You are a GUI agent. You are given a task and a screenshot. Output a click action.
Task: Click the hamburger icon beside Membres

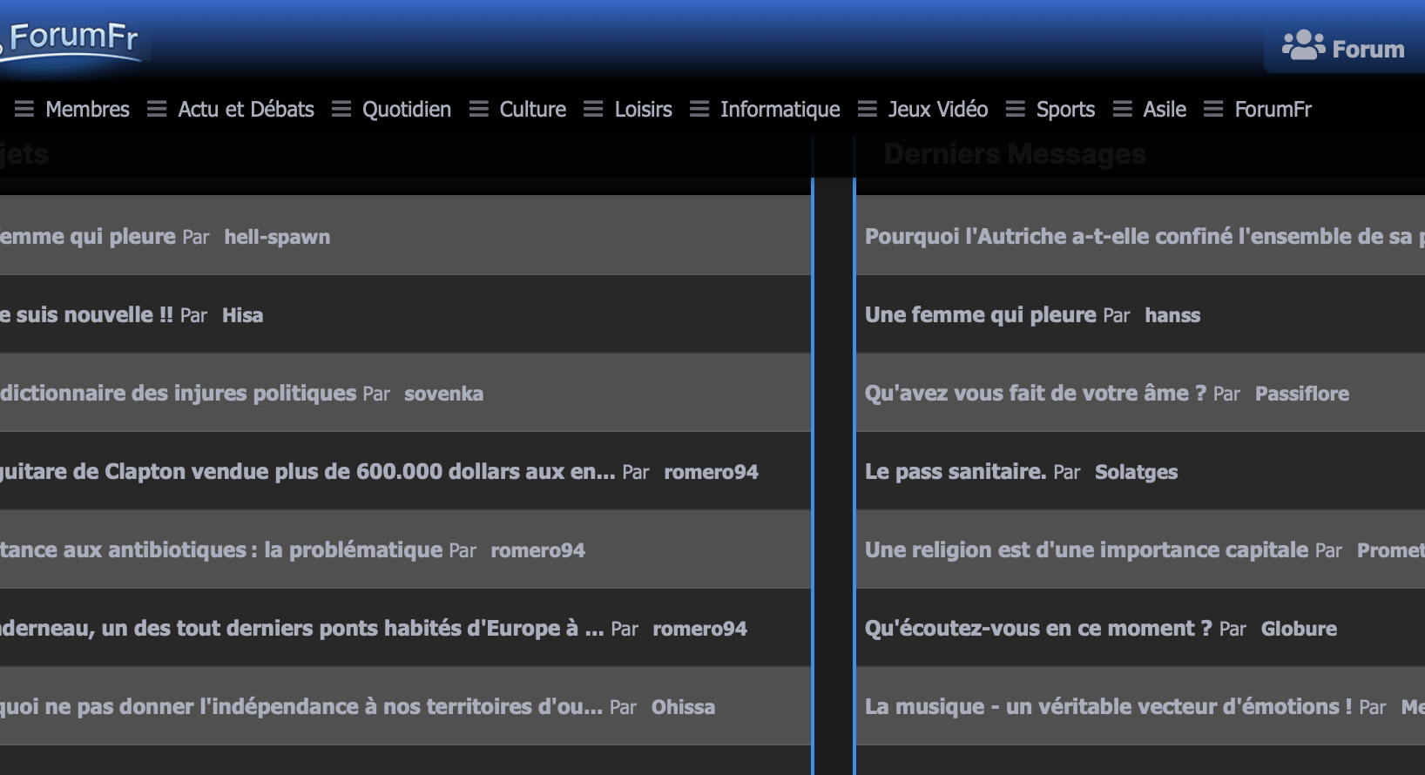click(24, 109)
